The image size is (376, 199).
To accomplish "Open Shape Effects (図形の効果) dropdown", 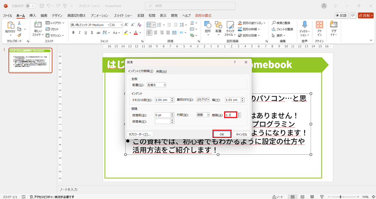I will 250,35.
